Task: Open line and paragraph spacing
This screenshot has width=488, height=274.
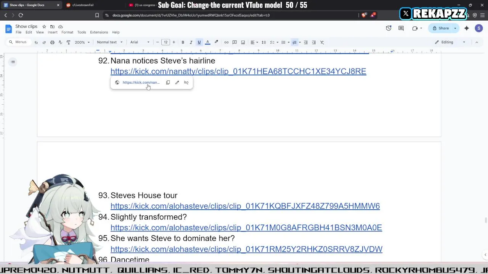Action: point(263,42)
